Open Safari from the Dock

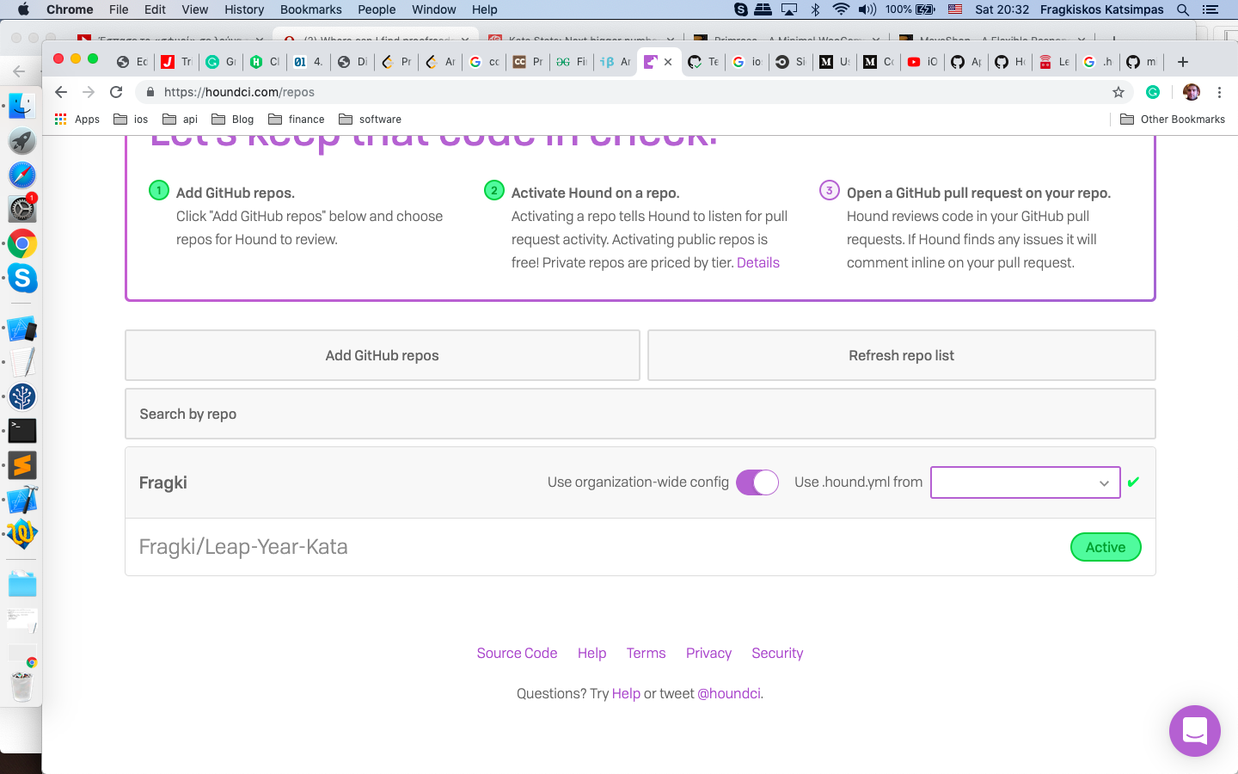(x=22, y=175)
